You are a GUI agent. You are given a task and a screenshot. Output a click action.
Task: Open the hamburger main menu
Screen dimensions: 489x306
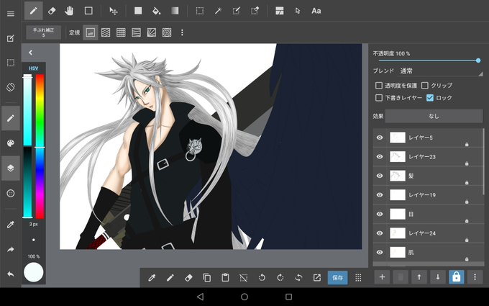11,14
